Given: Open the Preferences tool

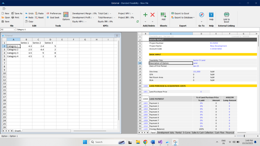Looking at the screenshot, I should [54, 14].
